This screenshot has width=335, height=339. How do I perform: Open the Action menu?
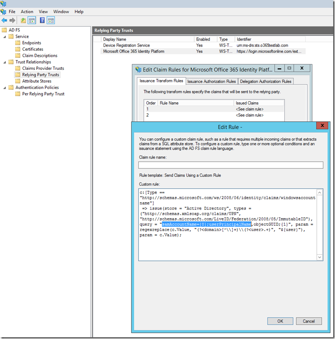[27, 12]
